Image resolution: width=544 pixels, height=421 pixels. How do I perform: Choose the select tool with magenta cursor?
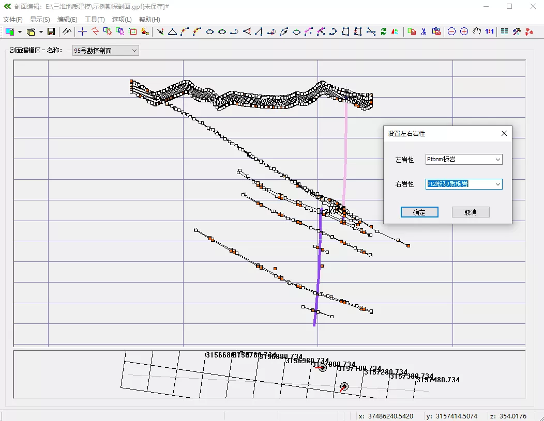(120, 32)
